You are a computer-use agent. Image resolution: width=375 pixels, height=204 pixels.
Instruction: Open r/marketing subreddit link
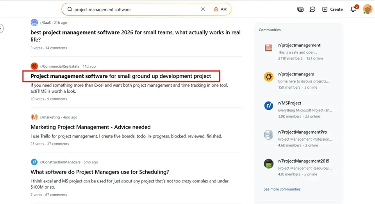[50, 117]
